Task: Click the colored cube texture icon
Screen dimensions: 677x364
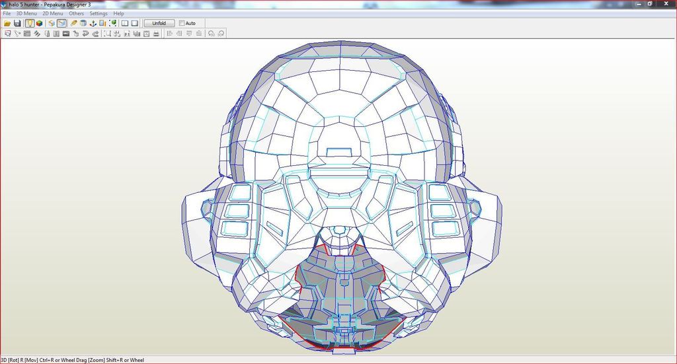Action: 39,23
